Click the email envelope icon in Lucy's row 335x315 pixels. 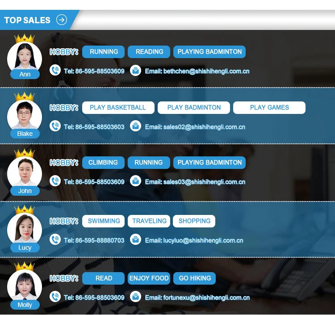pyautogui.click(x=135, y=239)
